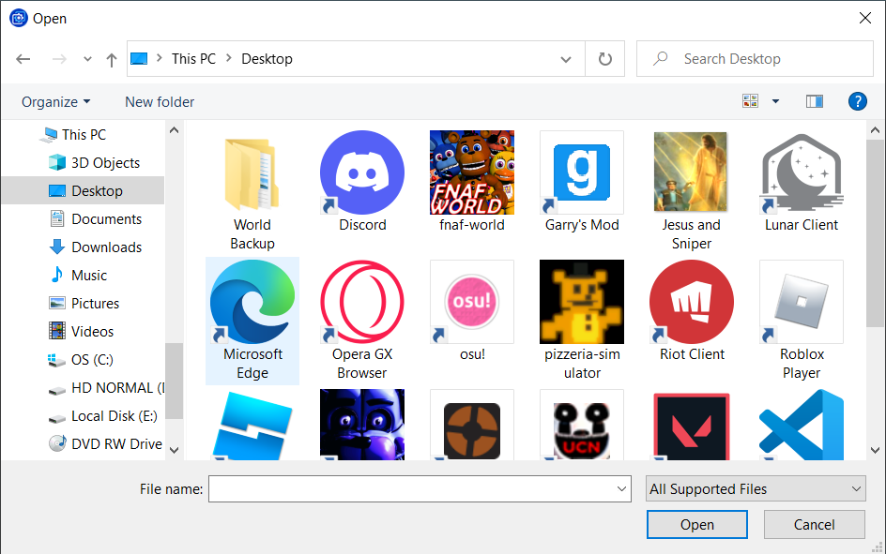The width and height of the screenshot is (886, 554).
Task: Select Desktop in the sidebar
Action: point(83,190)
